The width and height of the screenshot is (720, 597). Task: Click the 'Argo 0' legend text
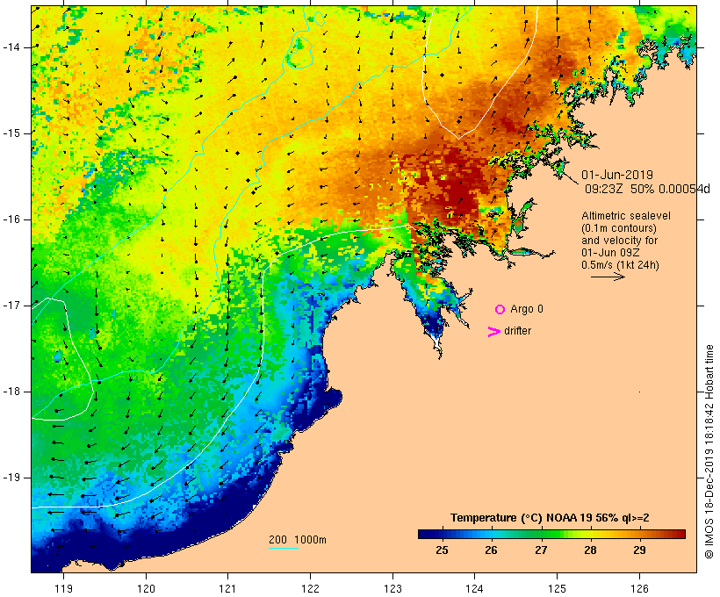click(x=527, y=309)
